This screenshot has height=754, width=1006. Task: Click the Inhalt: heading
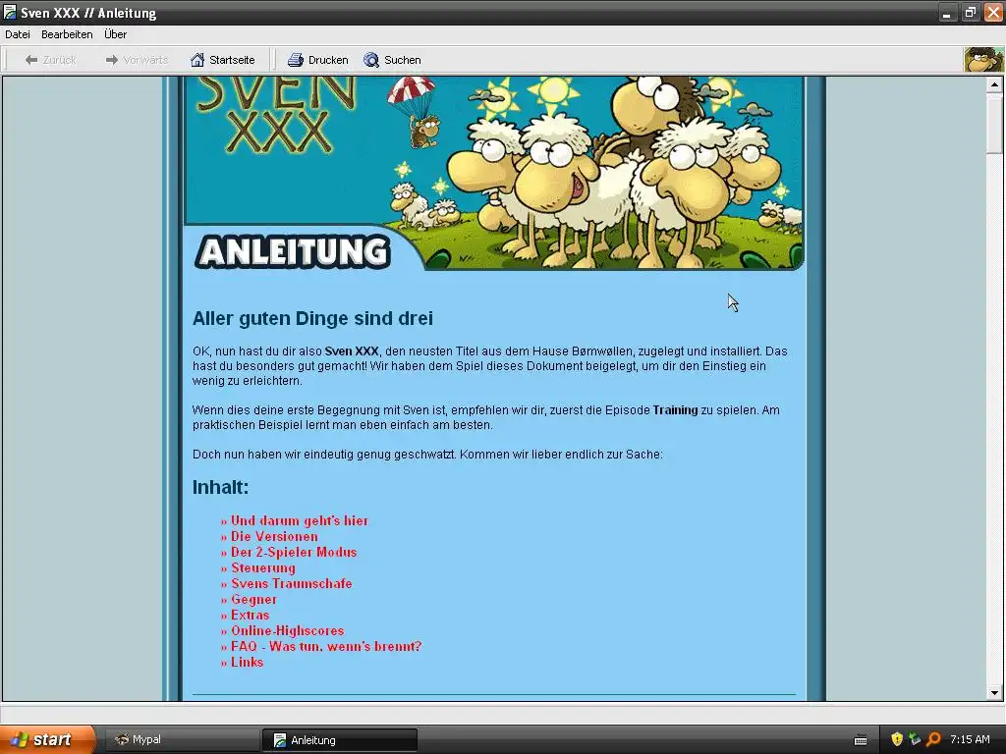[x=220, y=487]
